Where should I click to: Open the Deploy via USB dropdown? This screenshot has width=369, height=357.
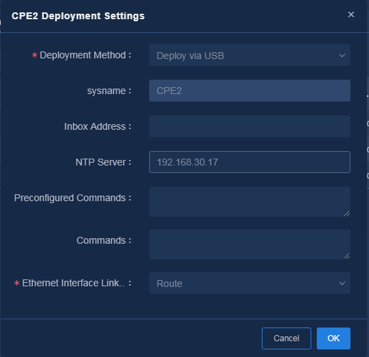tap(249, 55)
